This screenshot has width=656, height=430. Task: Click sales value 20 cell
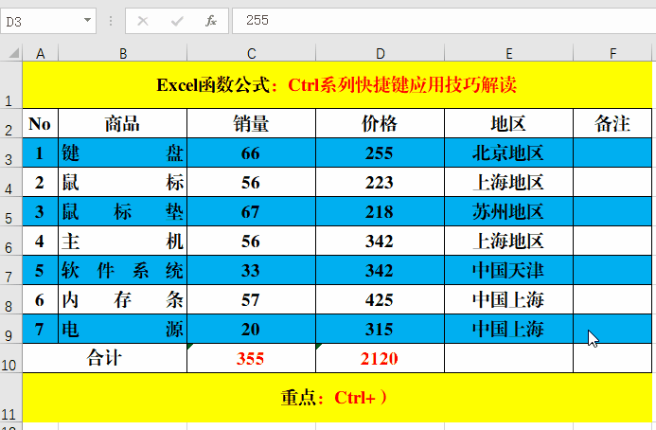[251, 329]
